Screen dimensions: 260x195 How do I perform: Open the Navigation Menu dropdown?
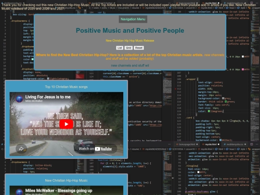tap(133, 19)
